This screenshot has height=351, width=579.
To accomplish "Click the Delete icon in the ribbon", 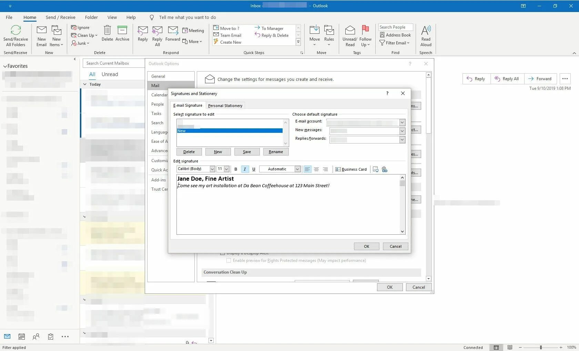I will pyautogui.click(x=107, y=30).
